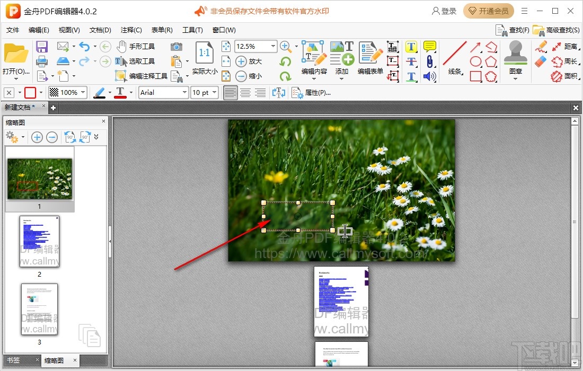Screen dimensions: 583x371
Task: Click the 缩小 zoom out button
Action: point(249,76)
